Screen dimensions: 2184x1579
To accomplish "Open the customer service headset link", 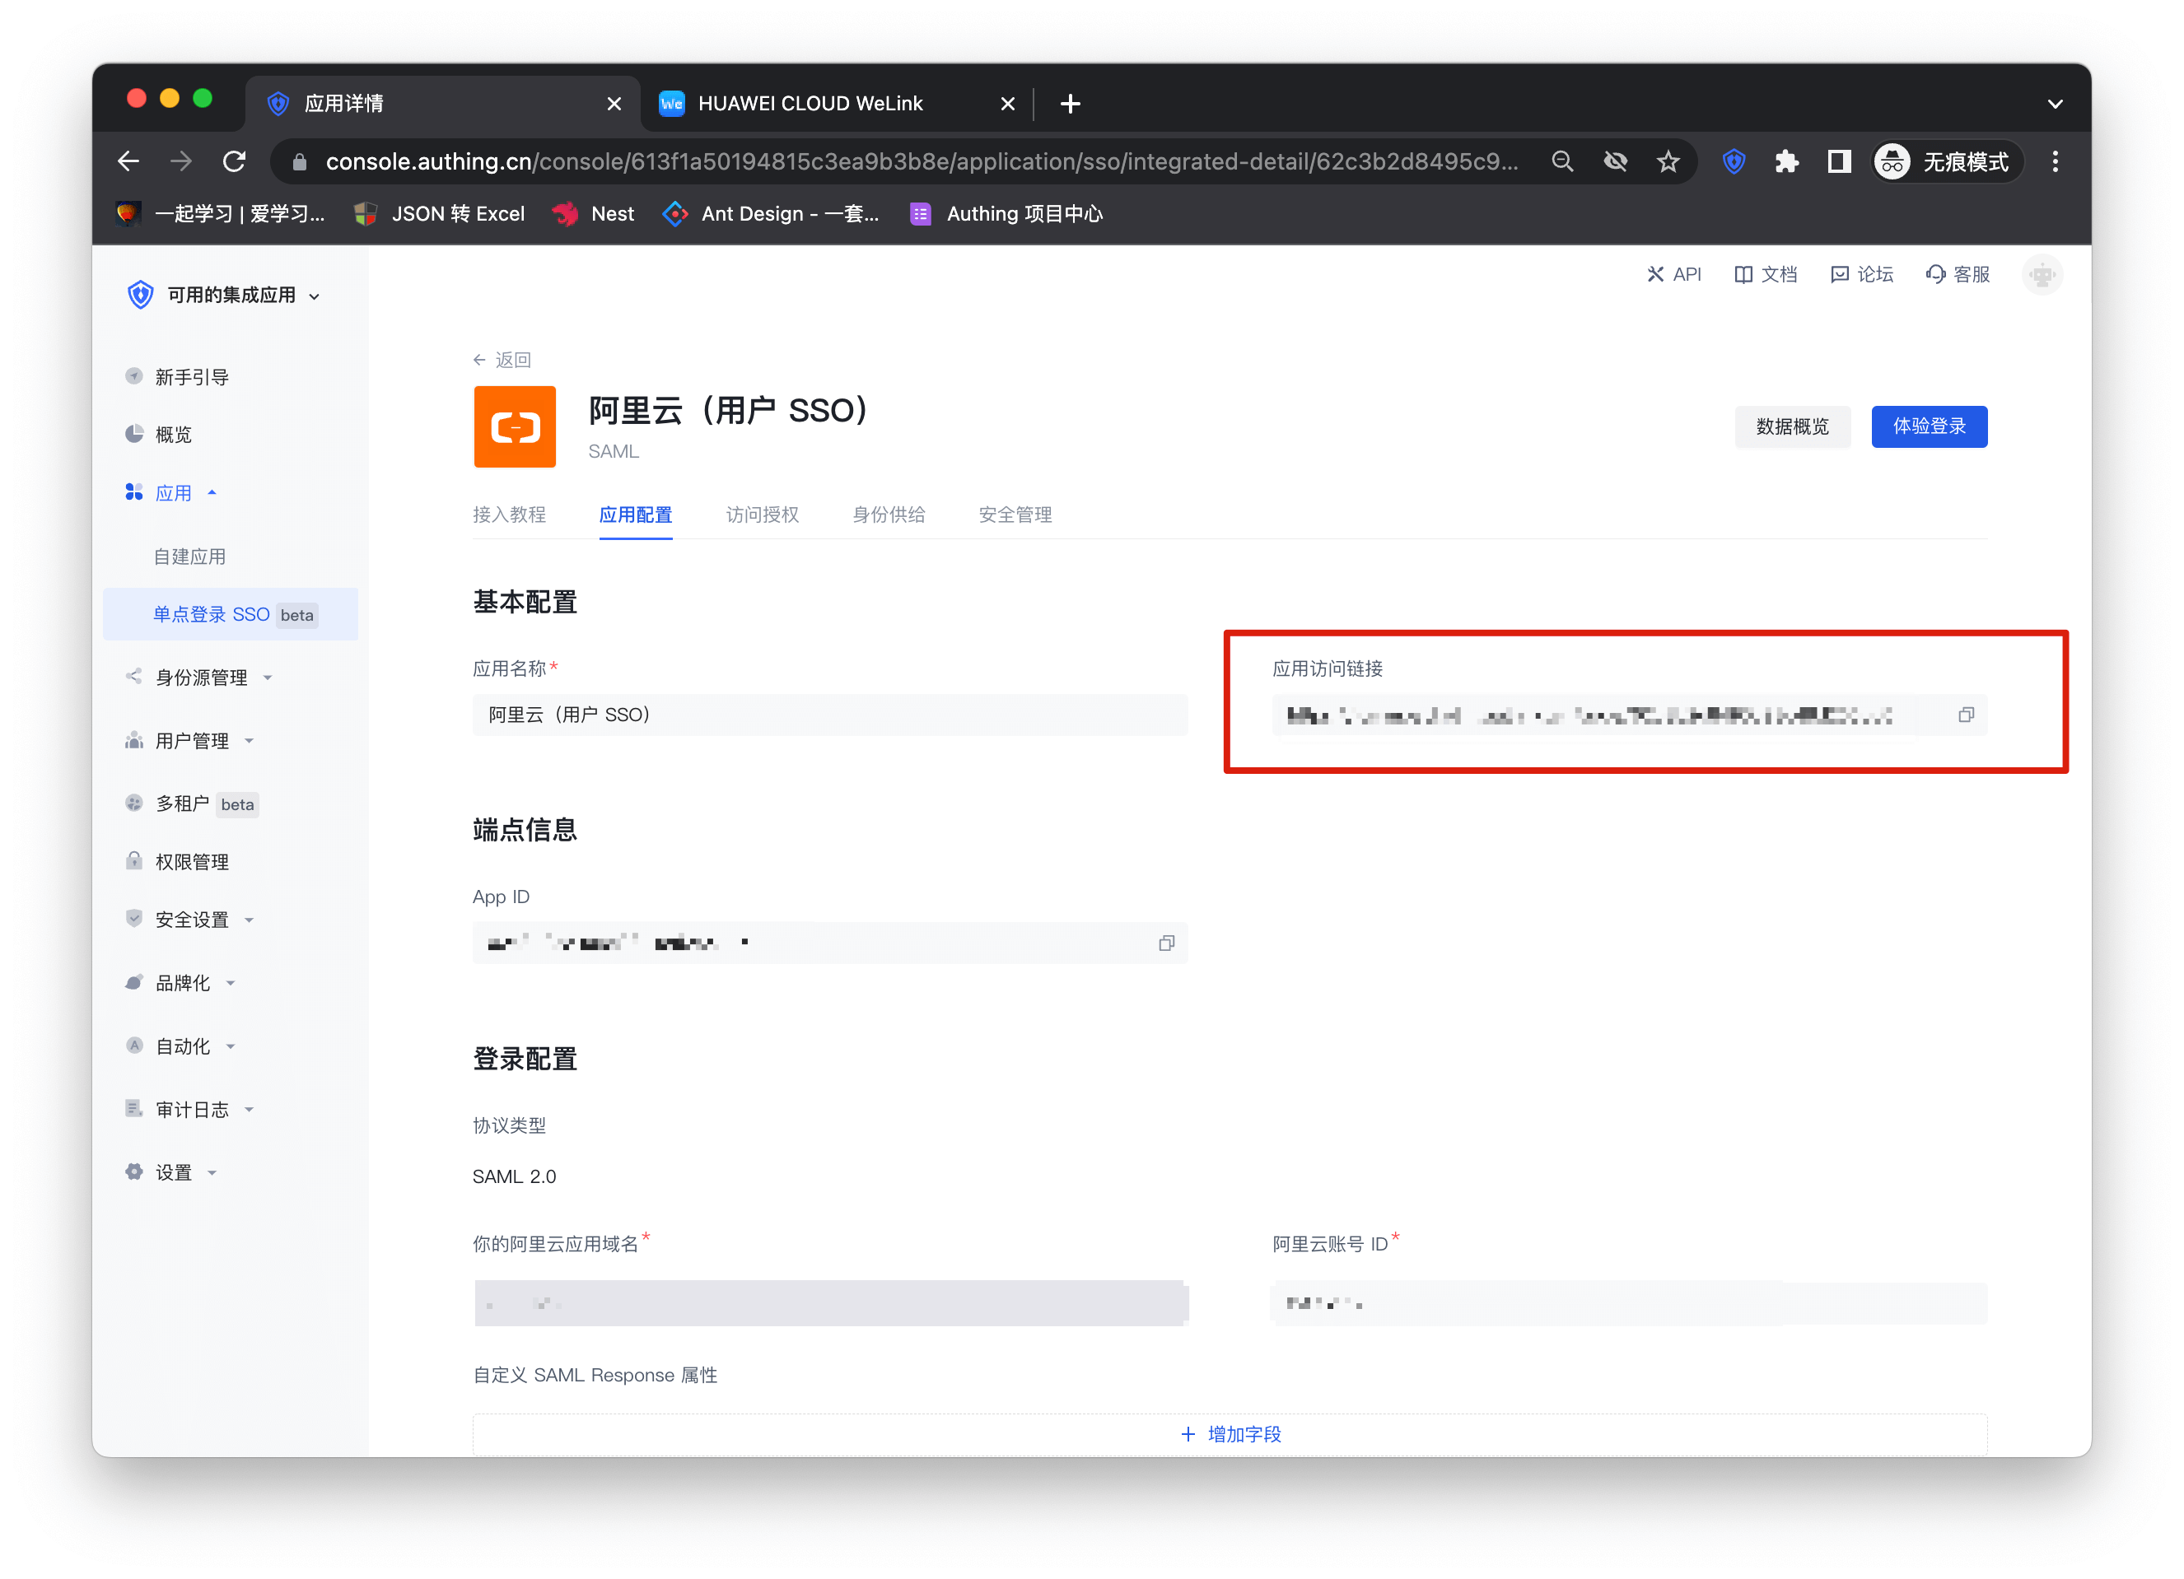I will (x=1958, y=274).
